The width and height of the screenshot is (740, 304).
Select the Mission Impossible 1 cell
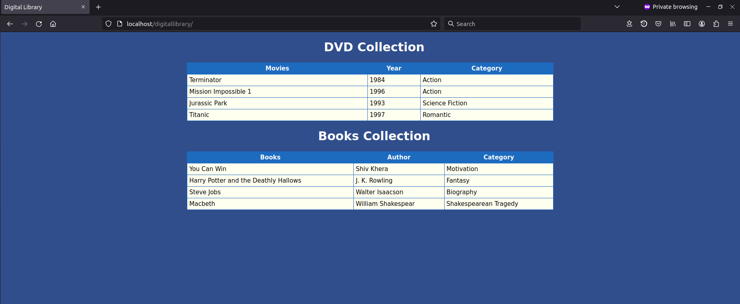pos(277,92)
